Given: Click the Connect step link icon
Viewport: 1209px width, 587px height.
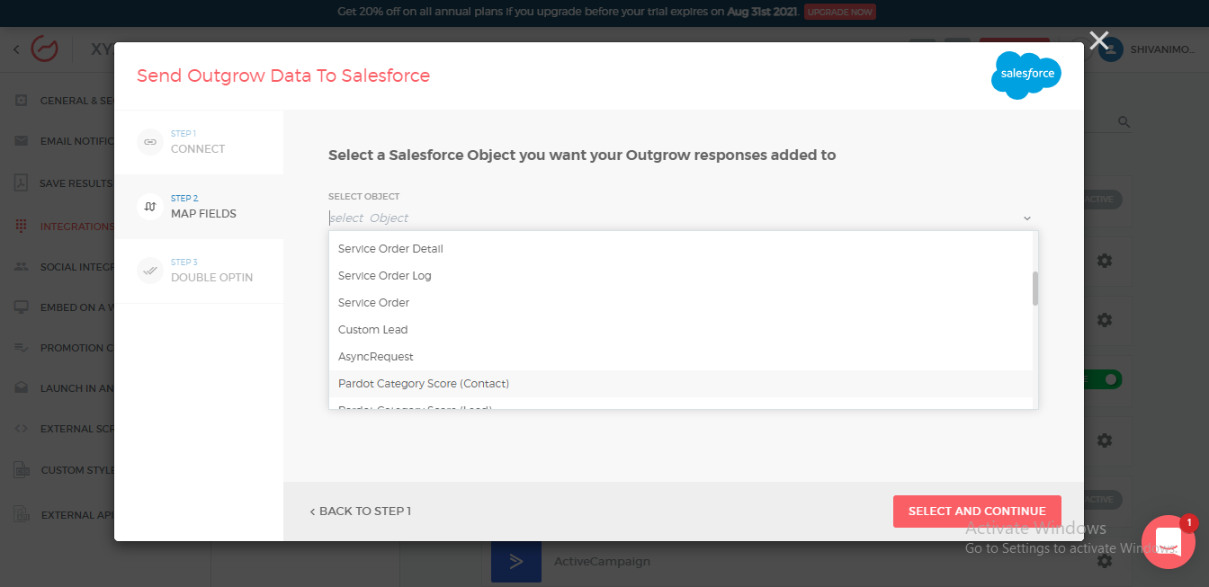Looking at the screenshot, I should 150,142.
